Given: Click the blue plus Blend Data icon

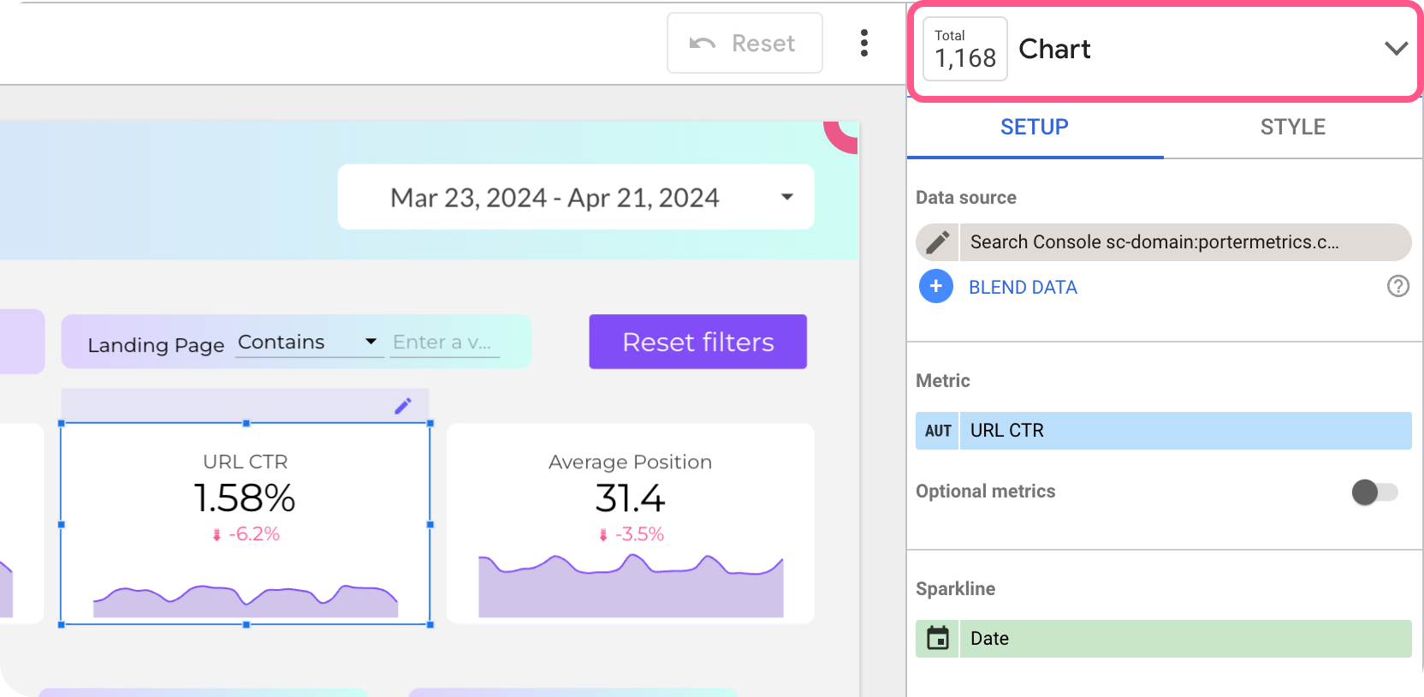Looking at the screenshot, I should (x=936, y=286).
